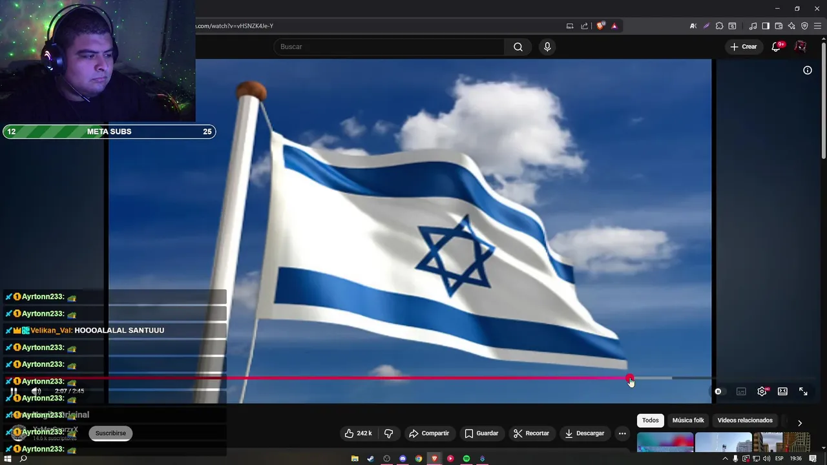Image resolution: width=827 pixels, height=465 pixels.
Task: Switch to theater mode view
Action: coord(782,391)
